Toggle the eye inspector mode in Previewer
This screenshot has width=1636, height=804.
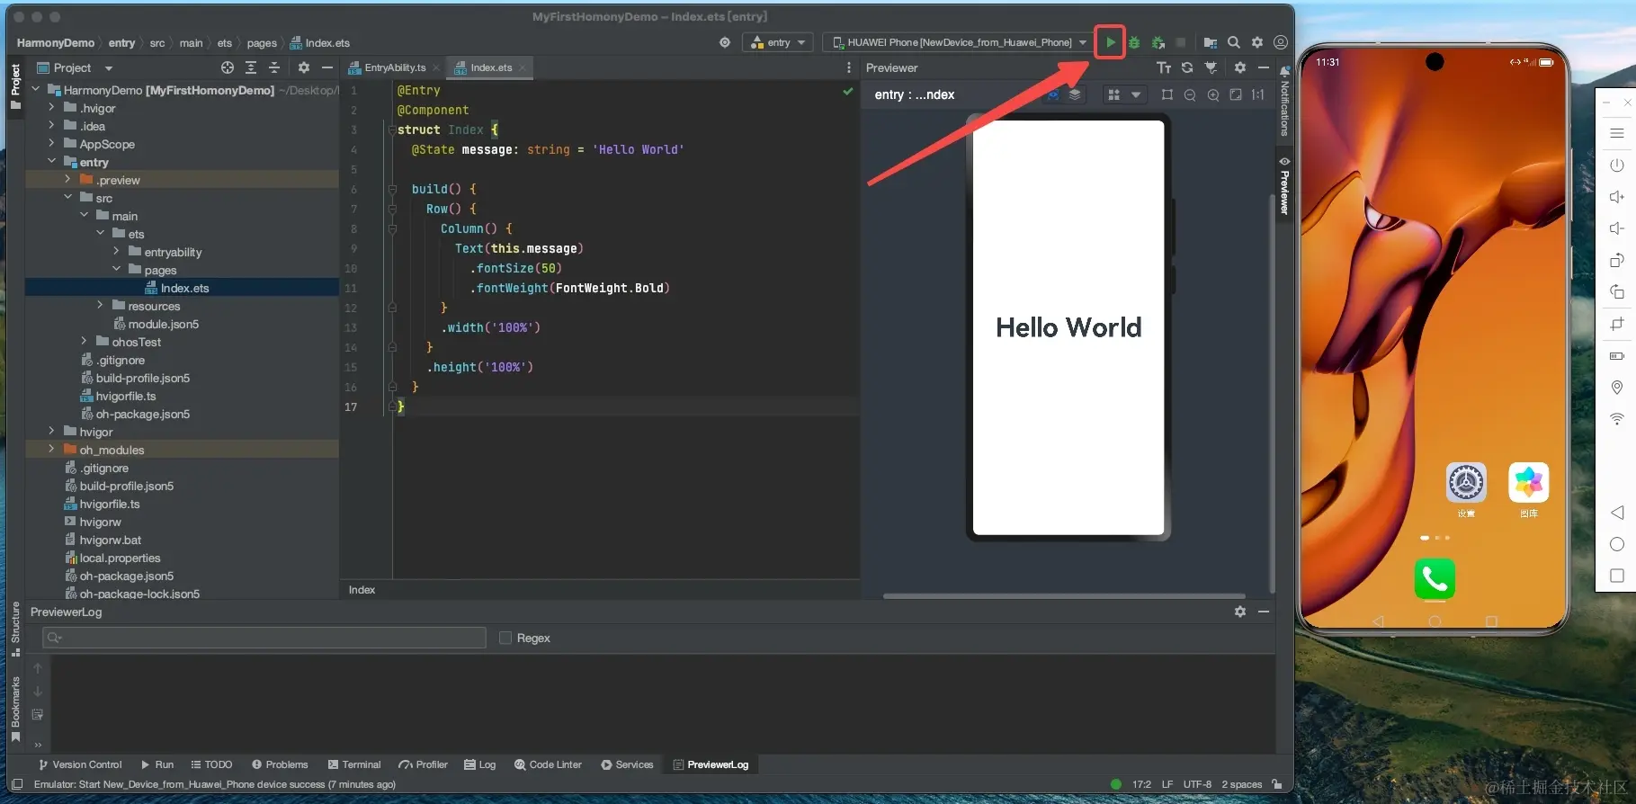tap(1052, 94)
